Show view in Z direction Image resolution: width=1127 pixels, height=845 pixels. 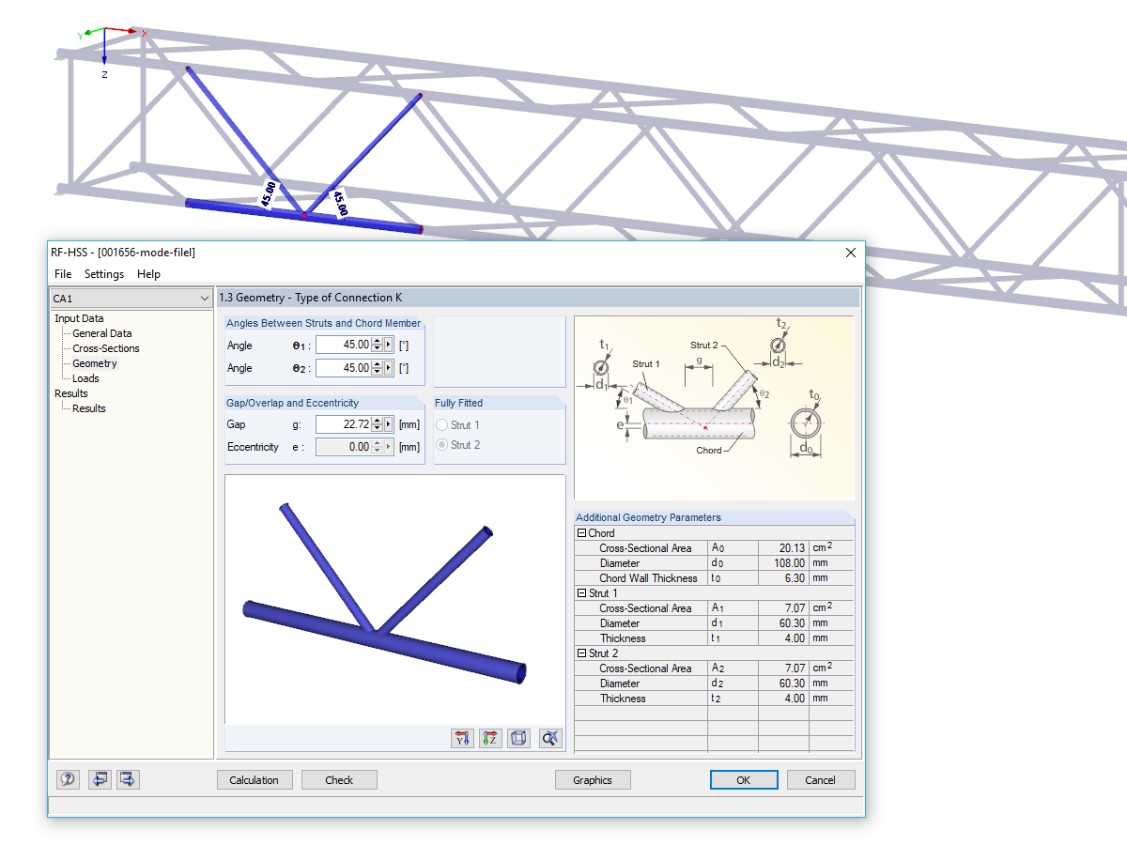pos(490,739)
